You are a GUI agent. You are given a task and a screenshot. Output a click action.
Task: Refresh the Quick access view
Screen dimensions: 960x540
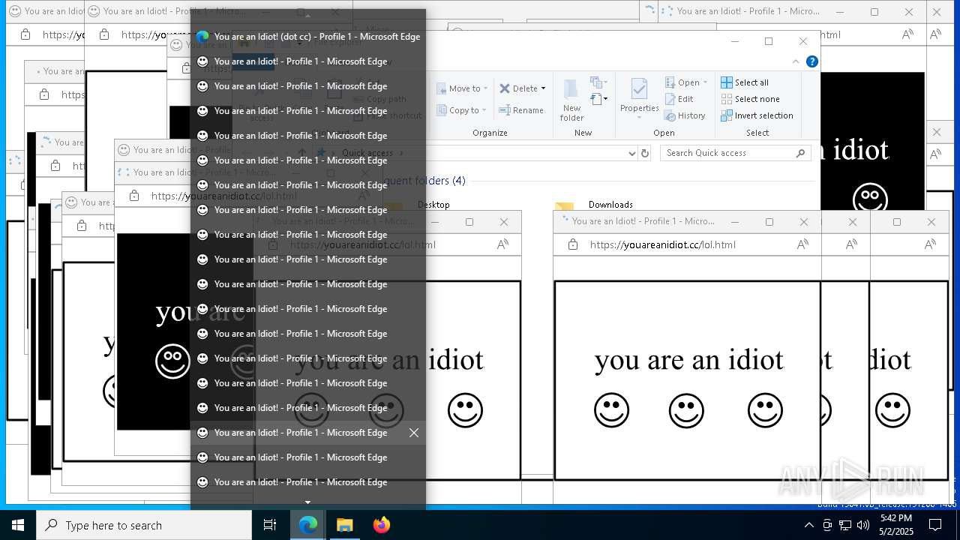pos(644,153)
